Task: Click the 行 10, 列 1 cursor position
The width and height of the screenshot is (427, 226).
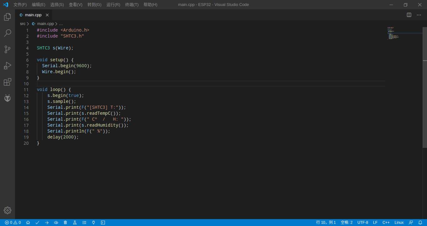Action: coord(326,223)
